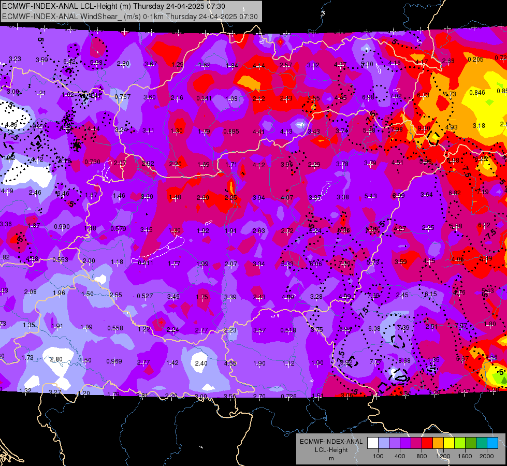Click the grid value 0.990
Screen dimensions: 507x466
62,227
